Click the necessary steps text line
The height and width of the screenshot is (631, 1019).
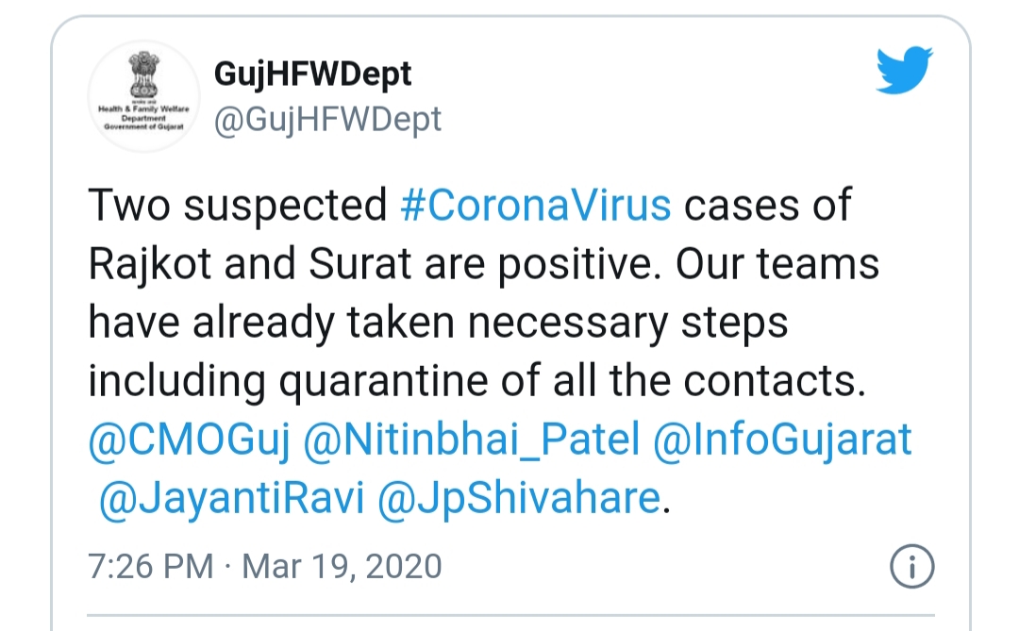pos(627,324)
